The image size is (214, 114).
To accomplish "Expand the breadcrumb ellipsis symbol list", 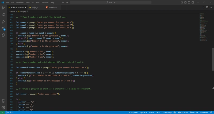I will [29, 12].
